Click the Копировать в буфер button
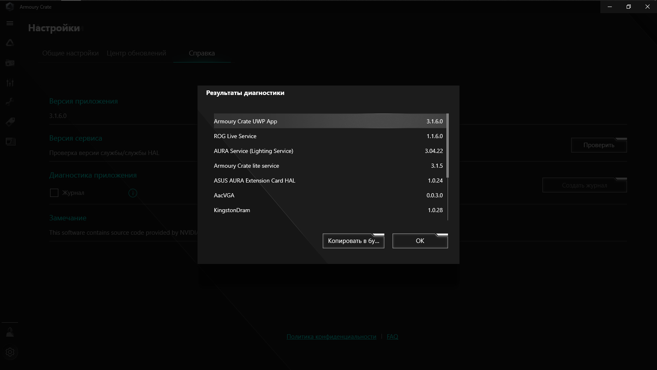 tap(354, 241)
